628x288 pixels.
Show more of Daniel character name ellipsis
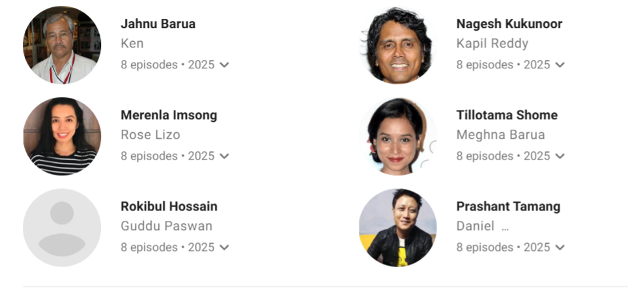pos(505,227)
